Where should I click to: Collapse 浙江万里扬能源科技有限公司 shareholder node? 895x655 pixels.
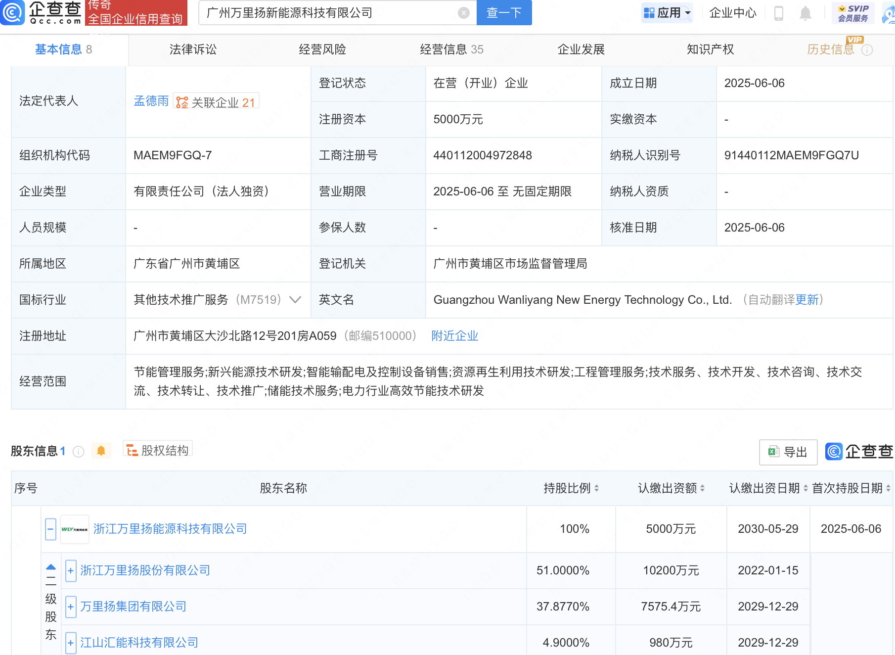tap(50, 529)
